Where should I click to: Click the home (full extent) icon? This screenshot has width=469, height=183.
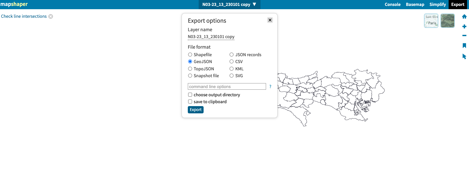[464, 16]
